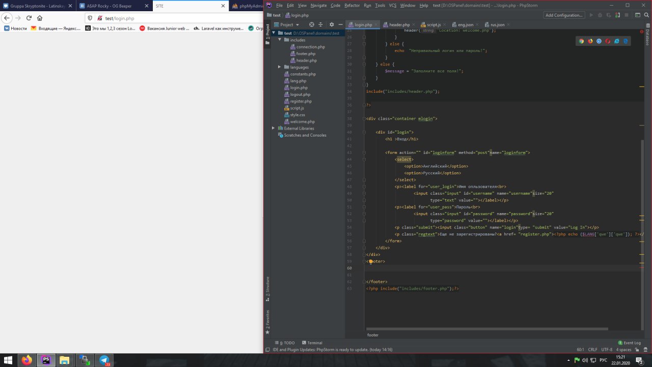Open the Laravel как инструме bookmark

click(x=219, y=29)
